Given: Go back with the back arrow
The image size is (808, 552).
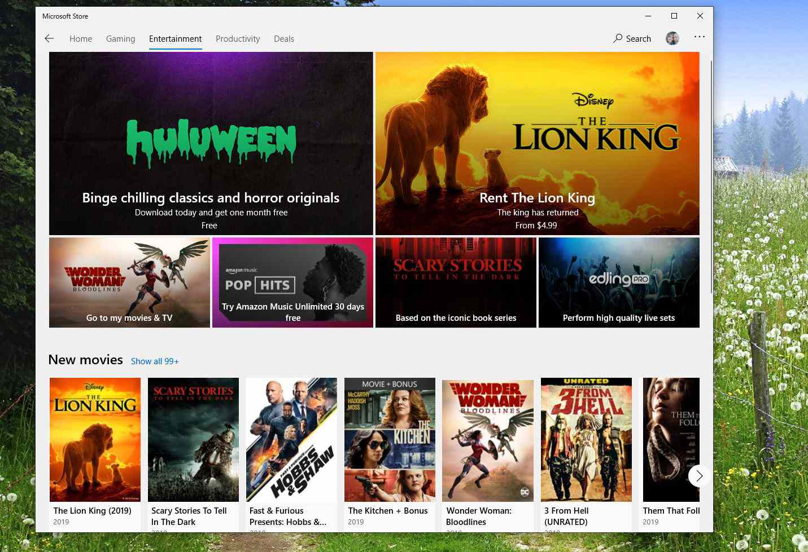Looking at the screenshot, I should point(49,38).
